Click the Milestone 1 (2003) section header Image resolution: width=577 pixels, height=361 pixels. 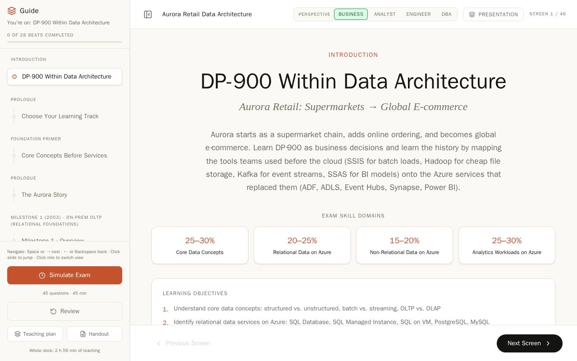pos(56,221)
